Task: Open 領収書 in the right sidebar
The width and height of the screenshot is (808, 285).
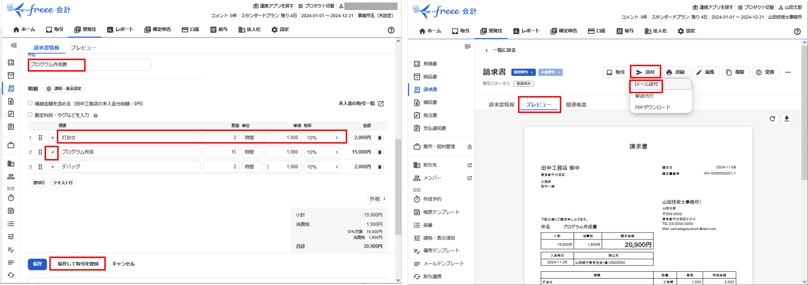Action: pos(426,102)
